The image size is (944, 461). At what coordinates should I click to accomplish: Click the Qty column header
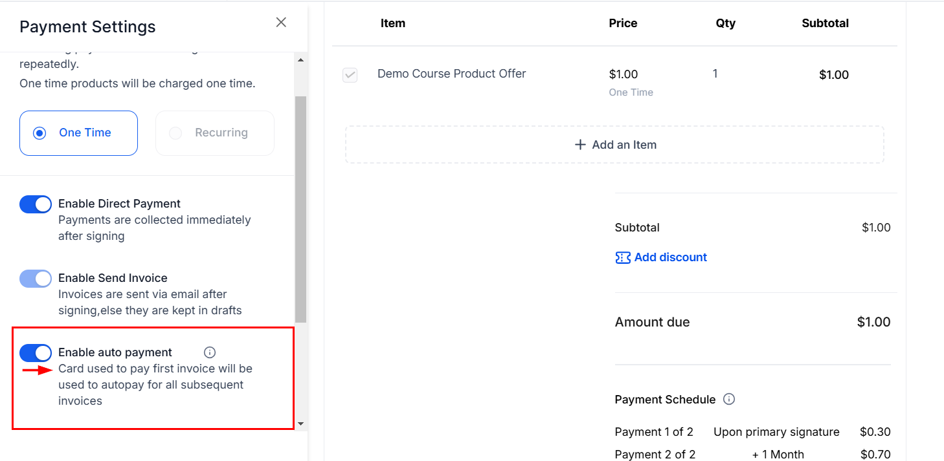[726, 23]
